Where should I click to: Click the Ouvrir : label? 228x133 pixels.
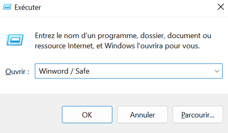click(17, 72)
